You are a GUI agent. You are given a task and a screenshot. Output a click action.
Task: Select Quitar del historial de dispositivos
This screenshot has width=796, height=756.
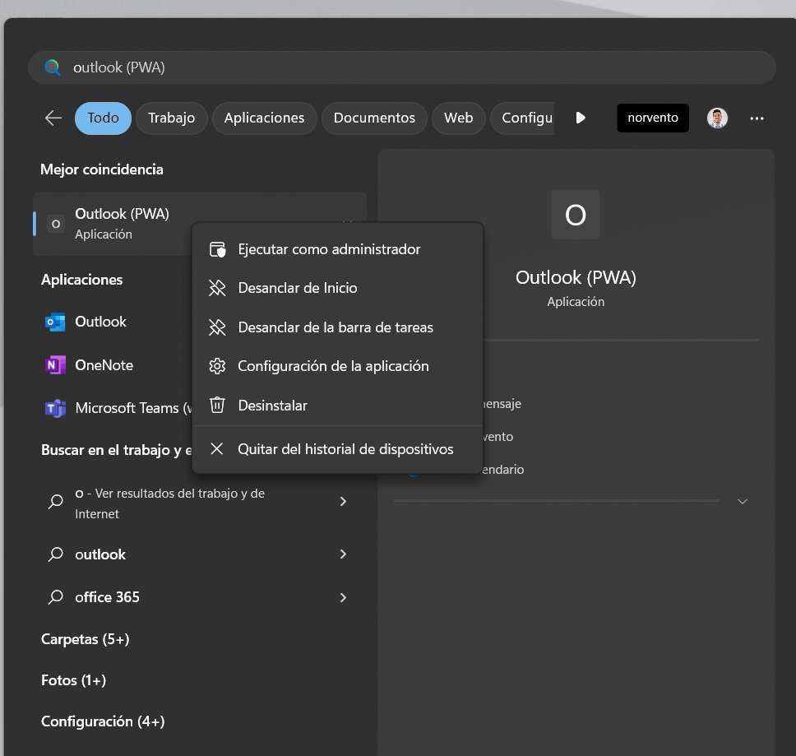click(338, 449)
